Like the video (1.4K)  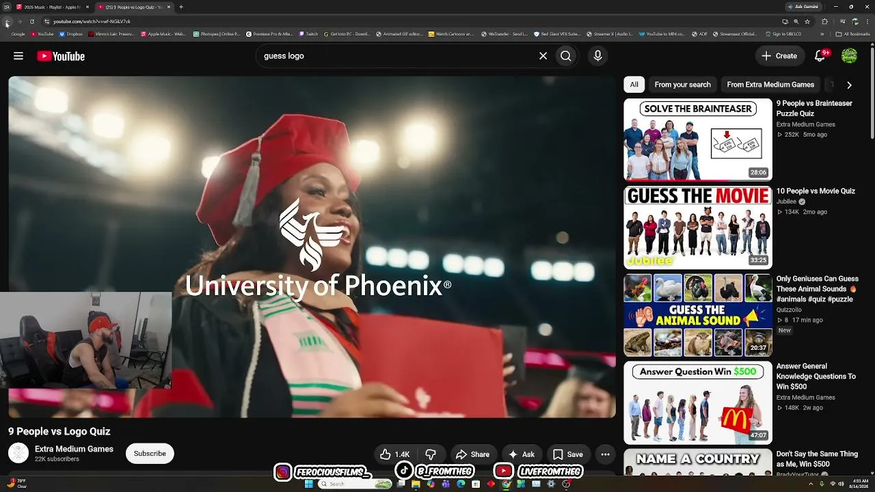[395, 454]
